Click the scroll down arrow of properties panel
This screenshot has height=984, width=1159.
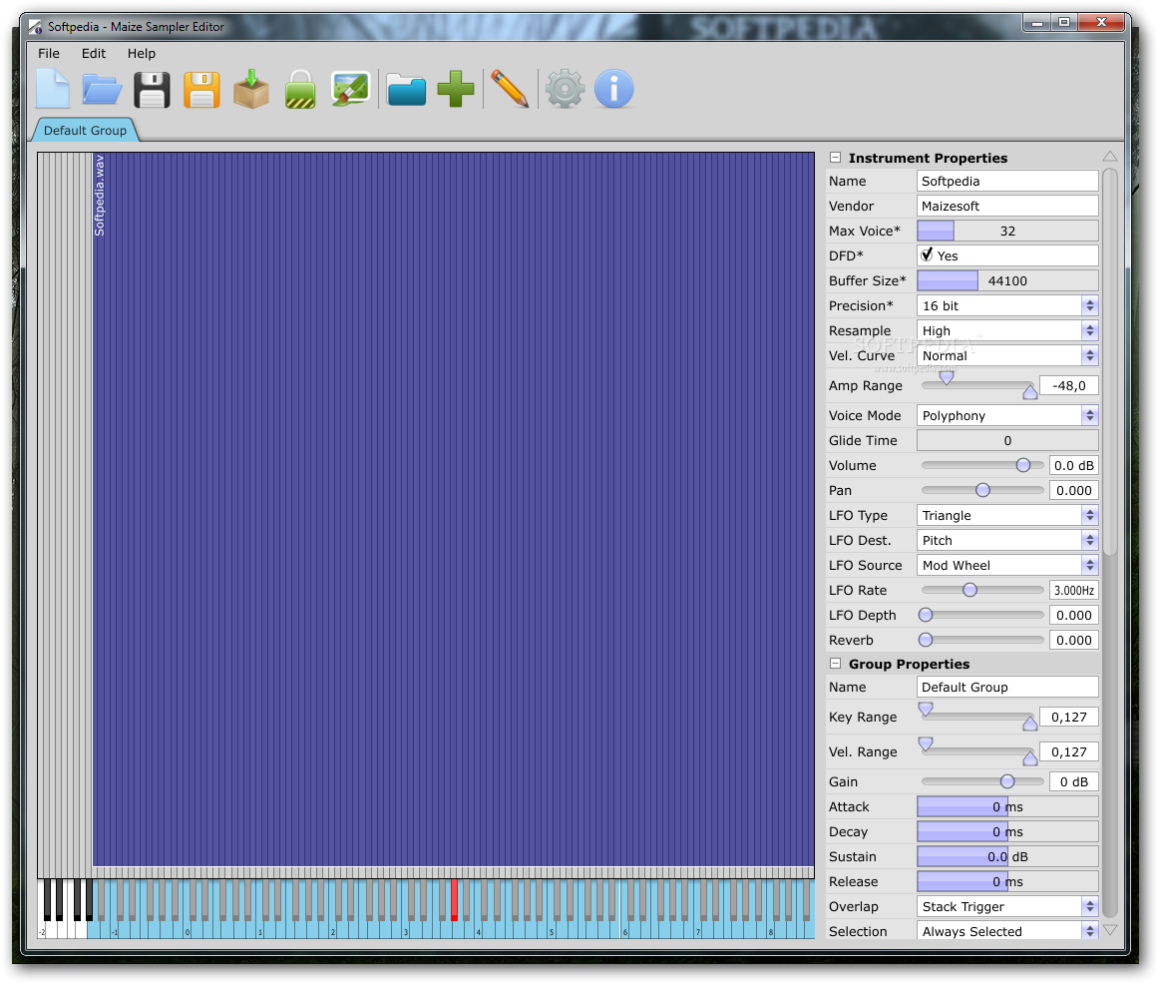pyautogui.click(x=1109, y=930)
